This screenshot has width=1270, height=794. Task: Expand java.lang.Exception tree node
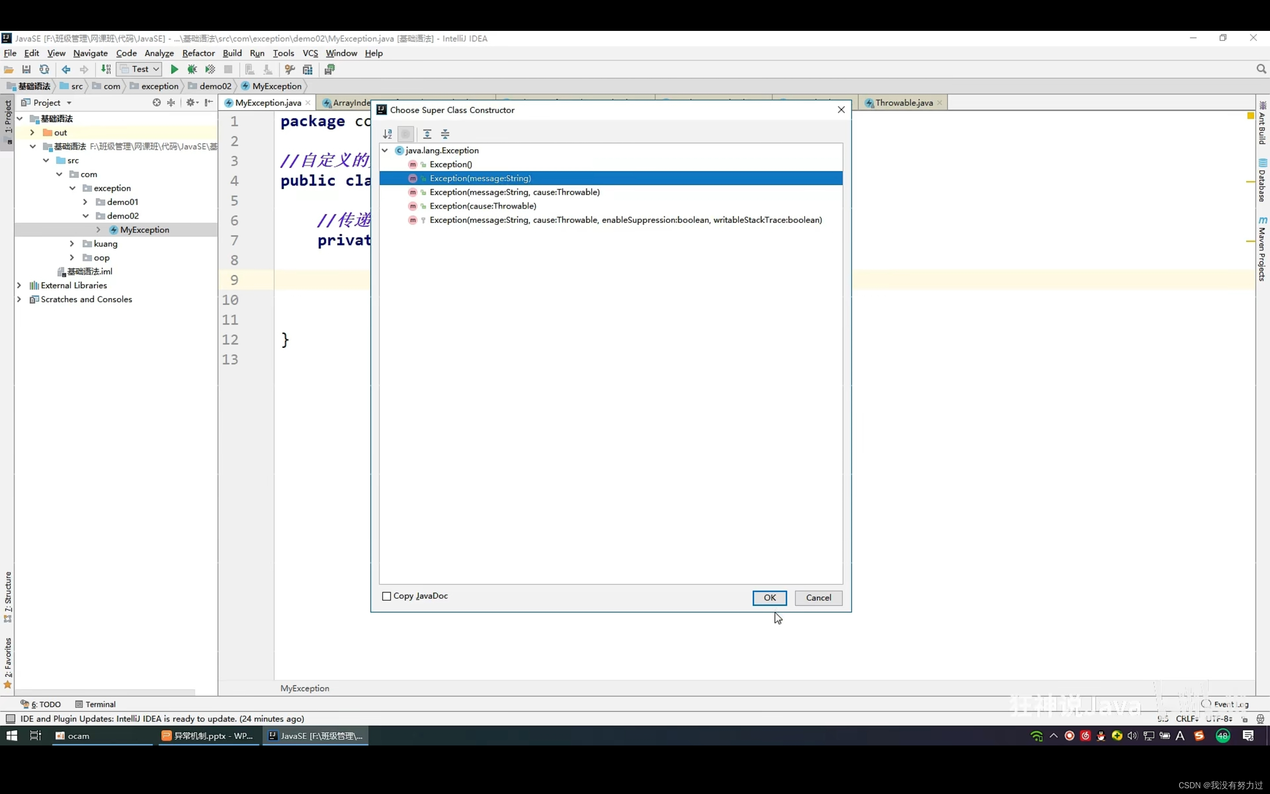385,149
